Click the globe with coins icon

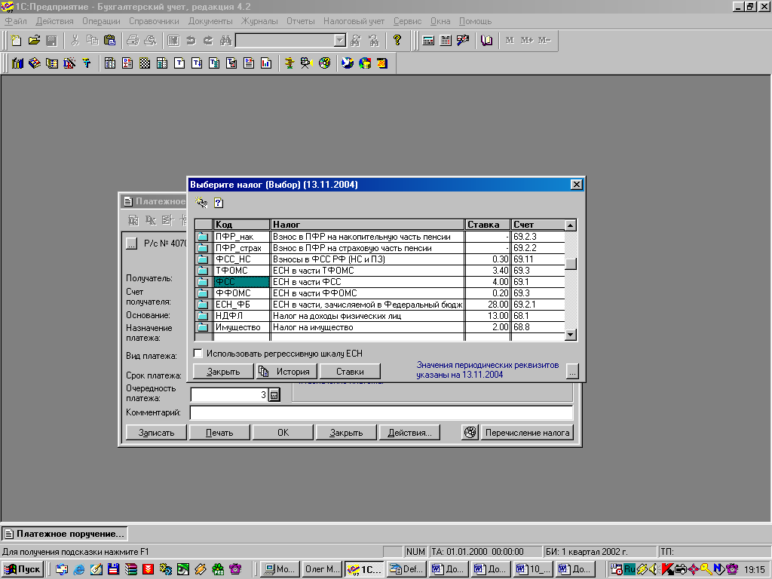[365, 63]
